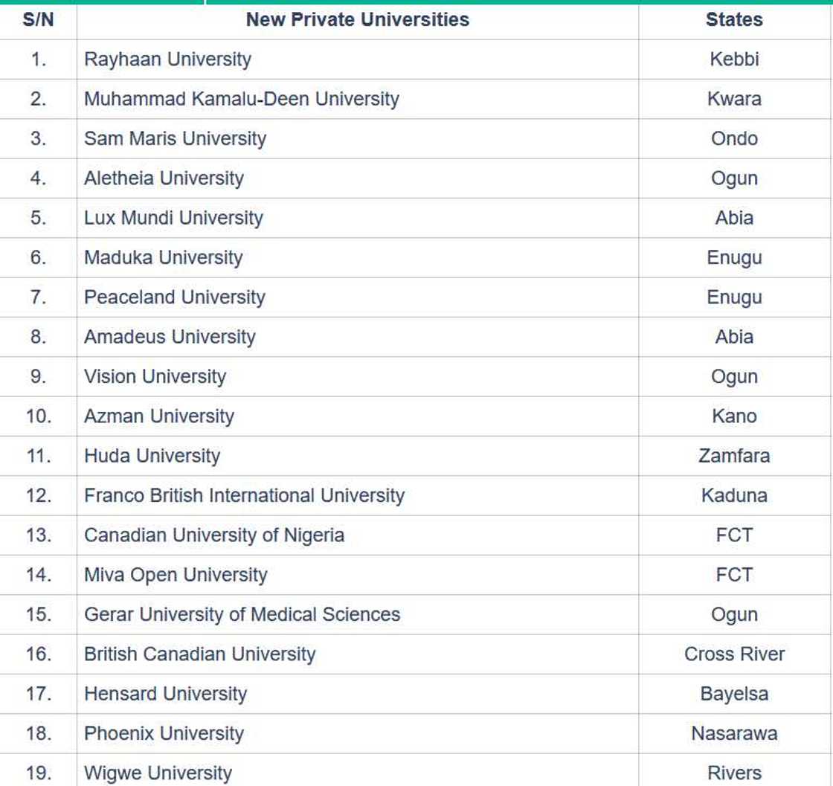The image size is (833, 786).
Task: Pick the Lux Mundi University cell
Action: [173, 218]
